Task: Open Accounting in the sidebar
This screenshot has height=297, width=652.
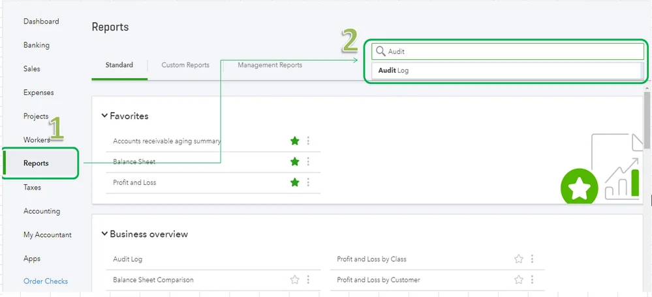Action: (42, 211)
